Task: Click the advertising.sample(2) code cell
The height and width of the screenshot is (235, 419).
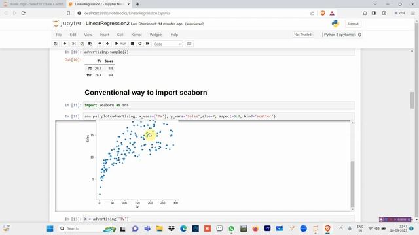Action: click(219, 52)
